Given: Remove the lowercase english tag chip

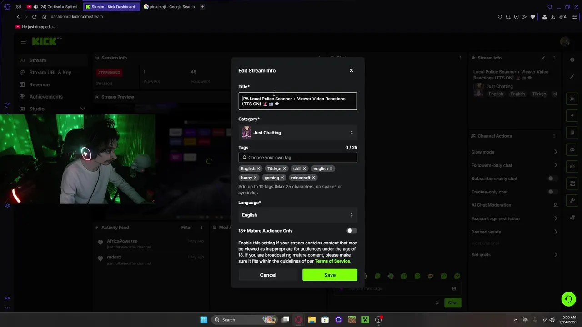Looking at the screenshot, I should point(331,169).
